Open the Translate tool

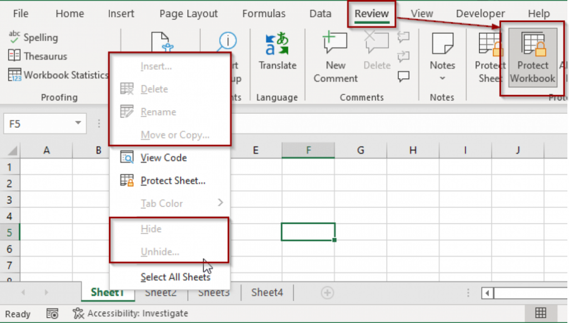[x=277, y=51]
